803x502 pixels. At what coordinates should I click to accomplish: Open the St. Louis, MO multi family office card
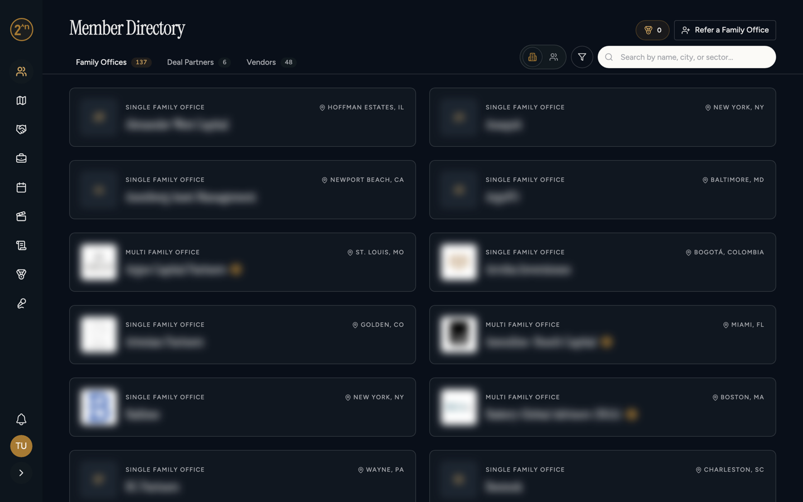click(243, 262)
